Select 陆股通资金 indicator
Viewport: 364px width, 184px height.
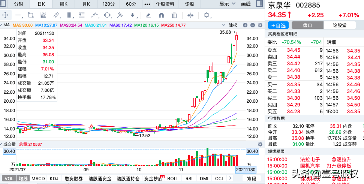100,178
